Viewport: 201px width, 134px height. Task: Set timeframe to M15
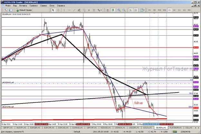(x=159, y=10)
